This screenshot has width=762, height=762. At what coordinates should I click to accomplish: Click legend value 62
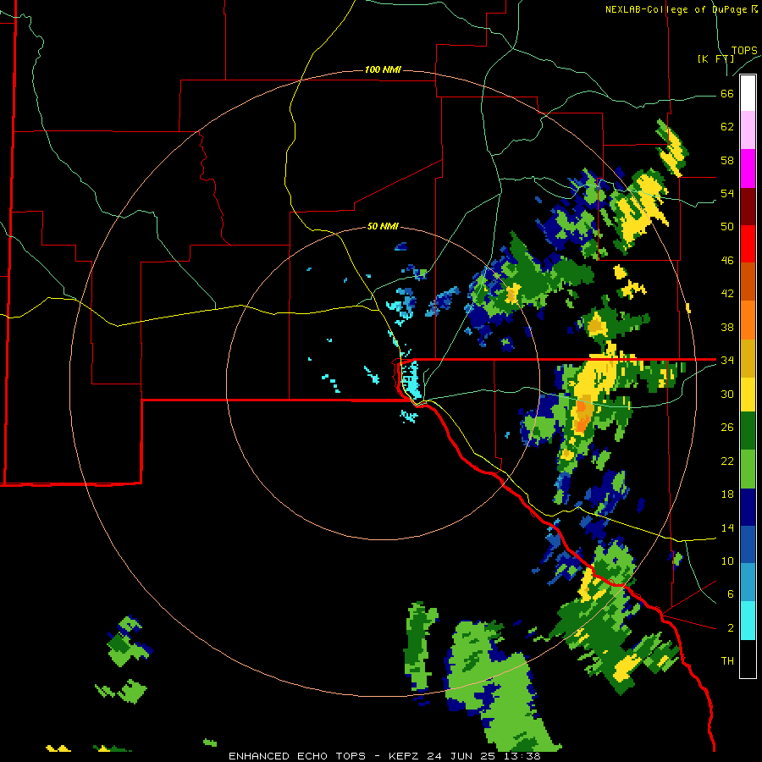[x=727, y=127]
